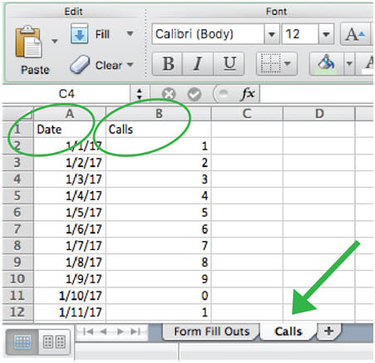Open the font size dropdown
Viewport: 375px width, 363px height.
point(326,34)
